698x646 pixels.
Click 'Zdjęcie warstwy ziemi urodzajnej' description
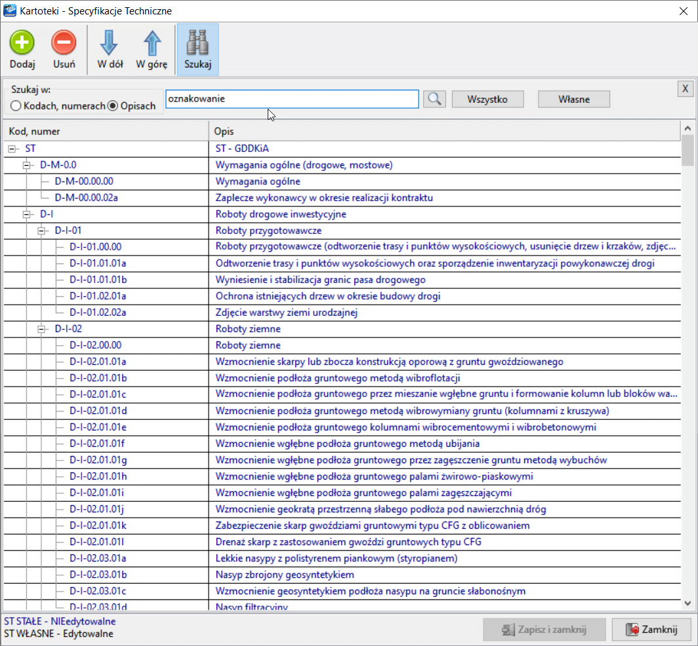coord(287,313)
